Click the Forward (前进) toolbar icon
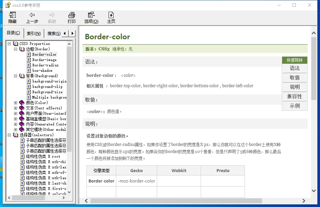This screenshot has height=207, width=320. coord(52,17)
